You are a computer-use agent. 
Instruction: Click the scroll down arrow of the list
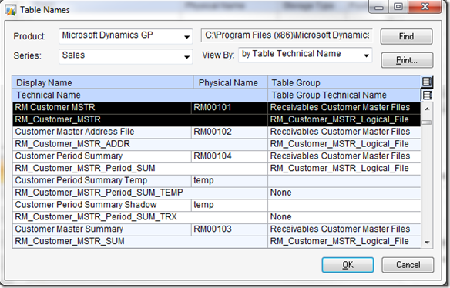coord(427,243)
